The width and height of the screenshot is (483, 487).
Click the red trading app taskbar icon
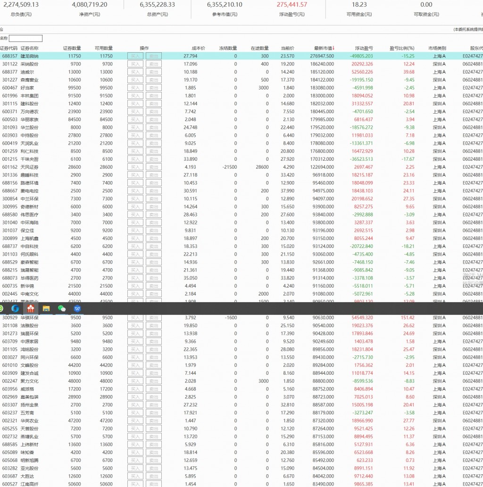pos(31,309)
